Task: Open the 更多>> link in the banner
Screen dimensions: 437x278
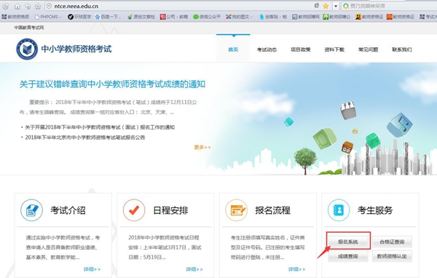Action: pyautogui.click(x=202, y=147)
